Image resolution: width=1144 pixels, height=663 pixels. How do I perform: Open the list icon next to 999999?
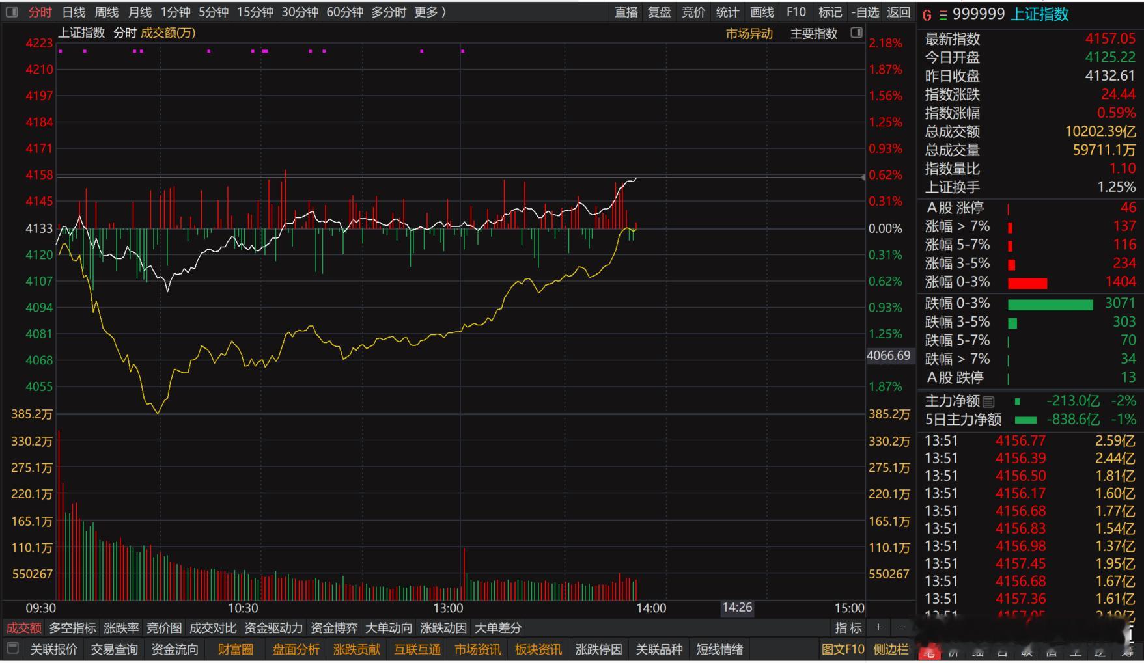tap(943, 15)
